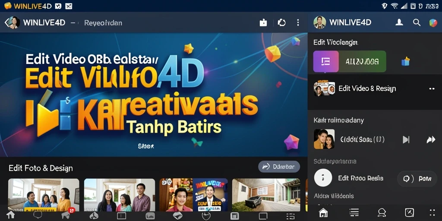Viewport: 442px width, 221px height.
Task: Click the gray labeled box icon in bottom navigation
Action: (150, 216)
